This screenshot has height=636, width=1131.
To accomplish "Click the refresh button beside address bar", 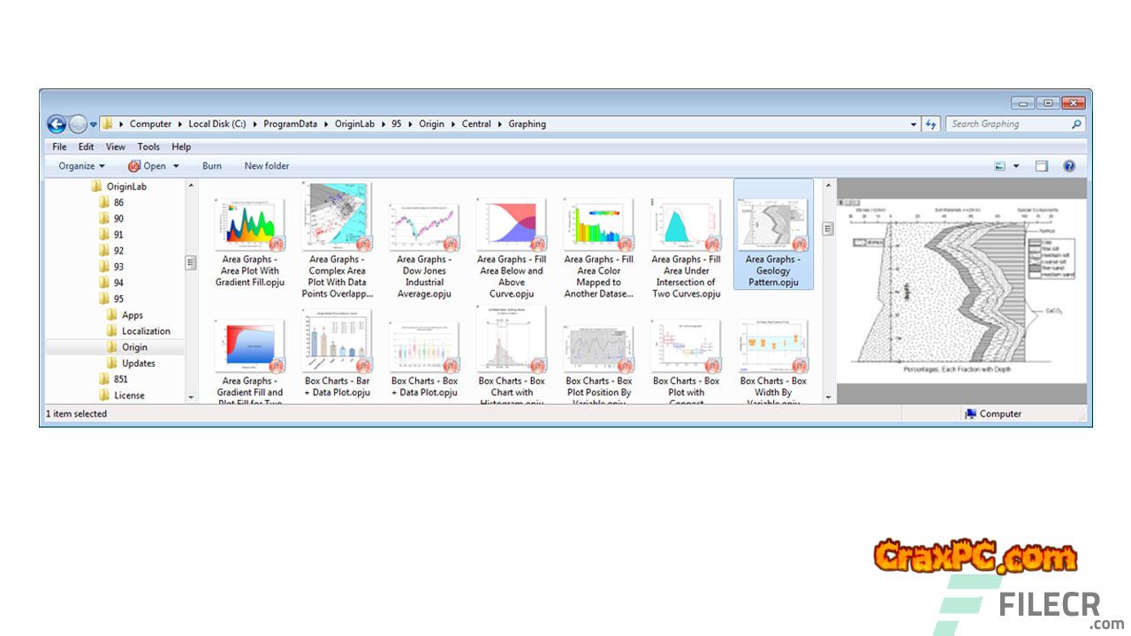I will coord(930,125).
